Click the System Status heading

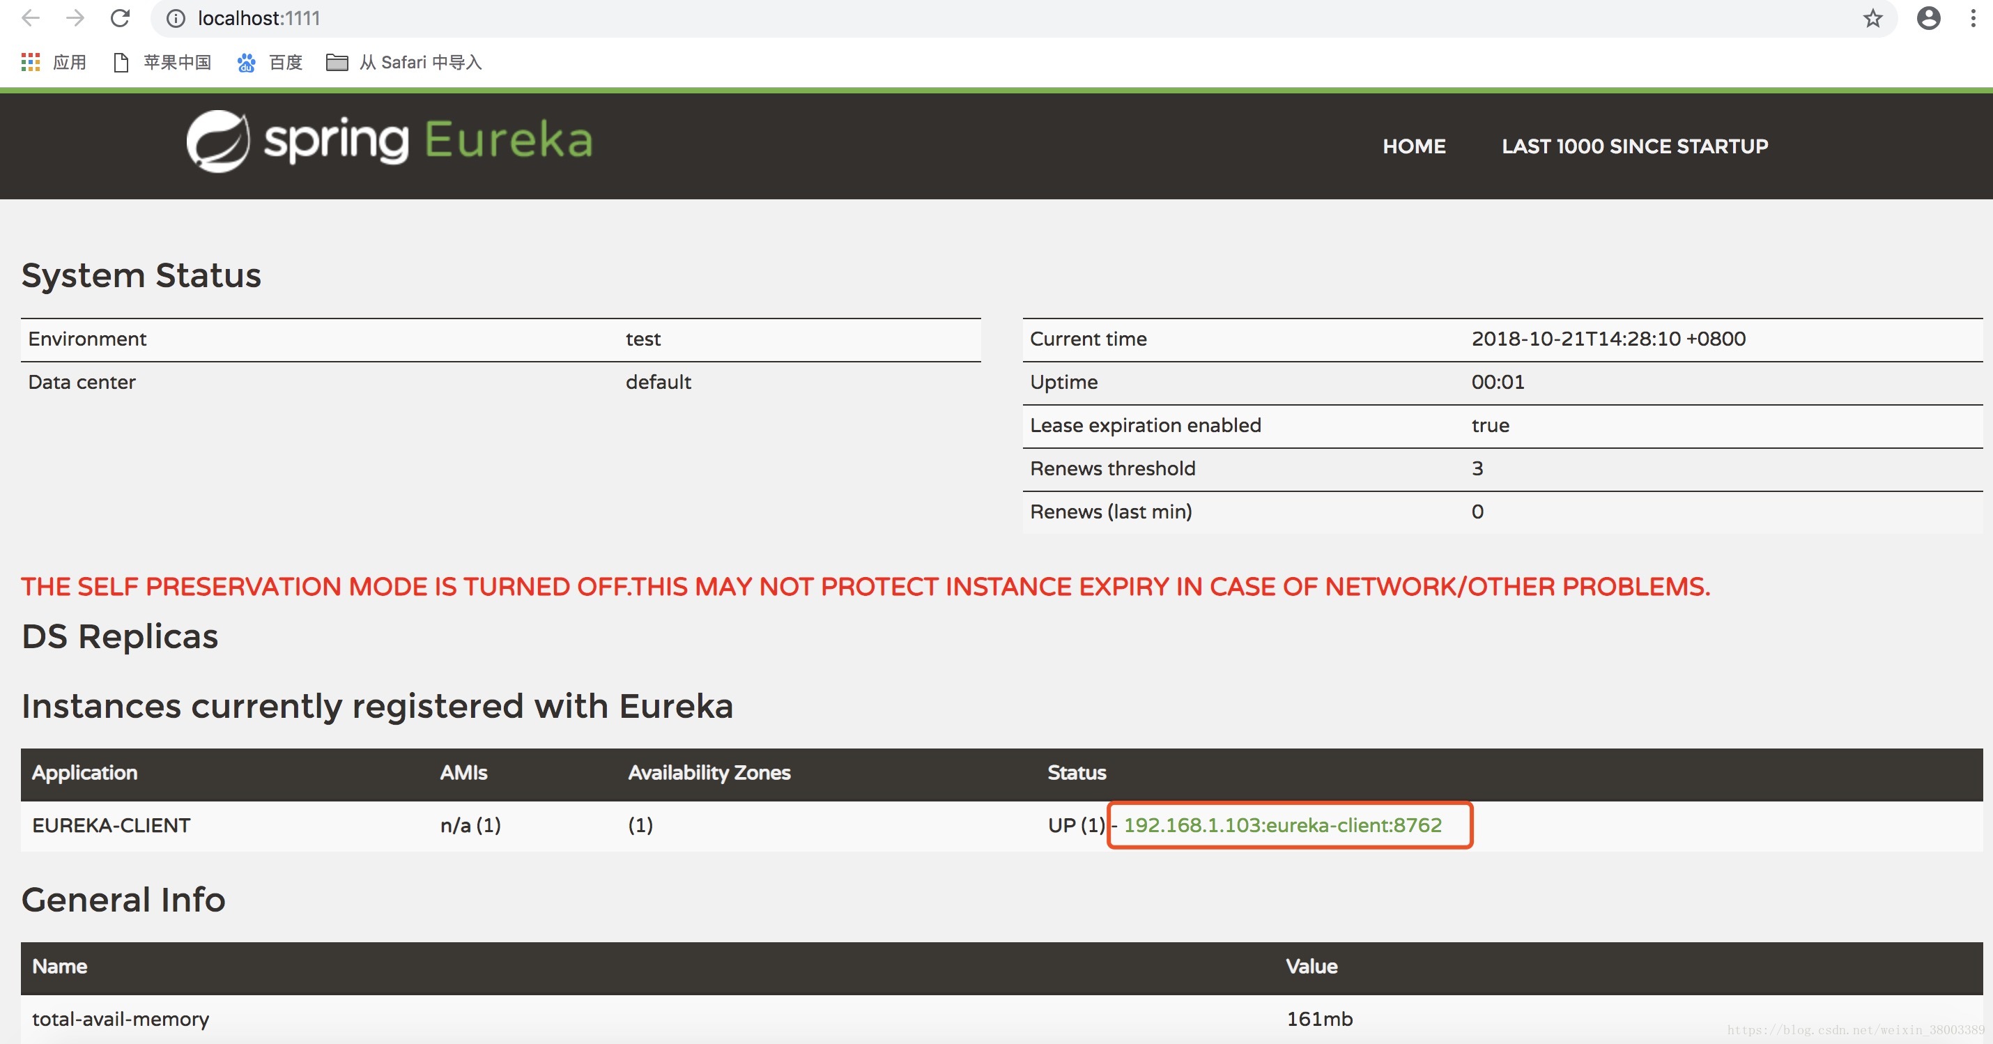coord(141,275)
